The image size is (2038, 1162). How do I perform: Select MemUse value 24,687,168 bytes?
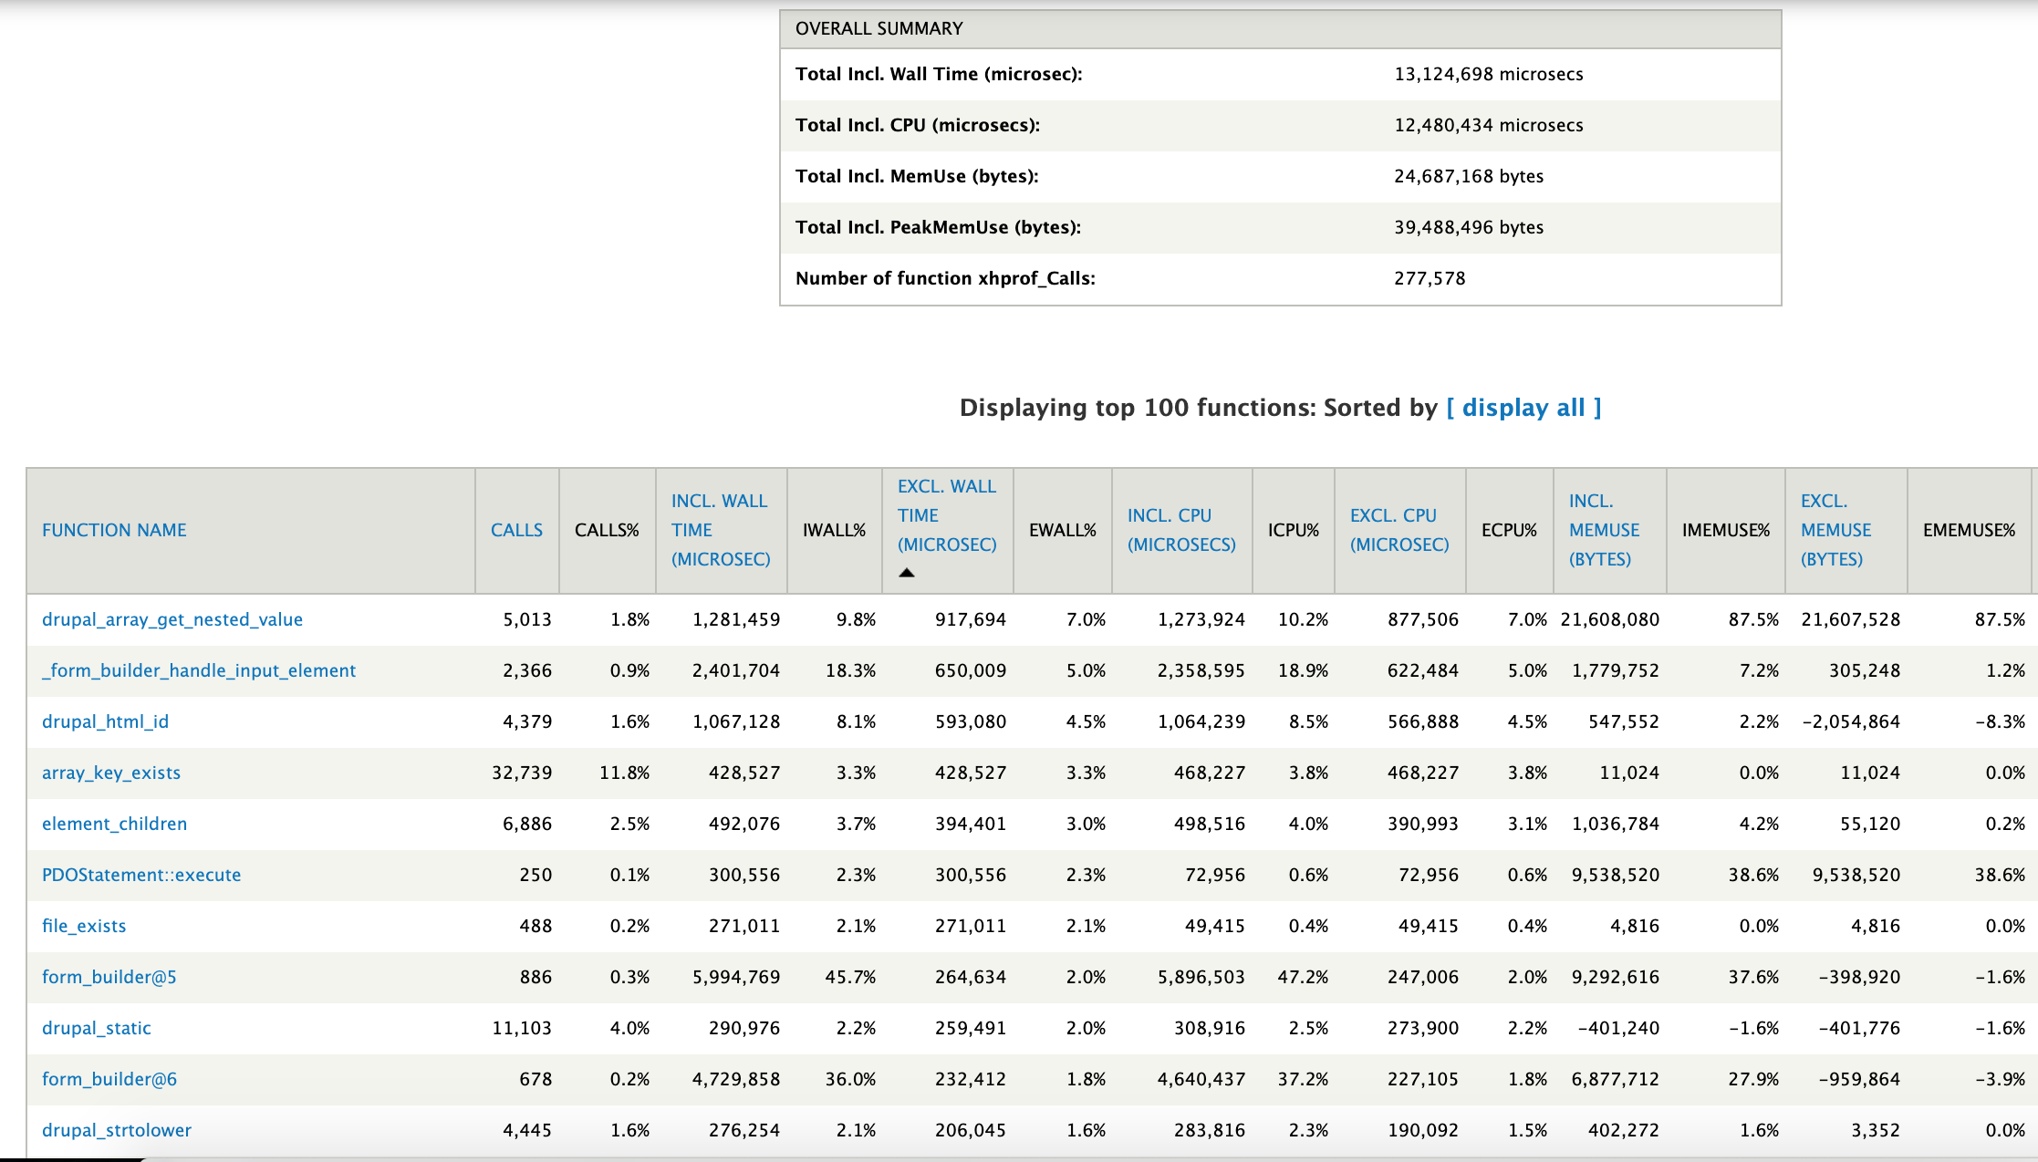coord(1469,176)
